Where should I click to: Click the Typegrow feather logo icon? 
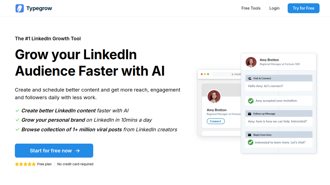20,8
